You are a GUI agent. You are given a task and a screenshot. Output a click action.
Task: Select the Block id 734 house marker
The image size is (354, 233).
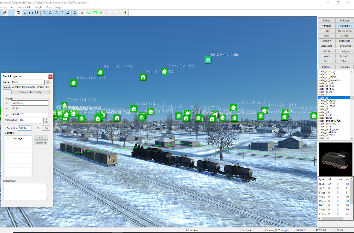[x=73, y=83]
